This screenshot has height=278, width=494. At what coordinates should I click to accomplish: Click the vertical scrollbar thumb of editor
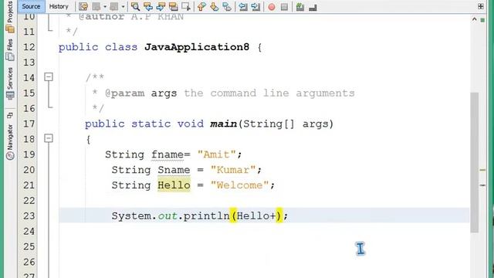pos(475,162)
